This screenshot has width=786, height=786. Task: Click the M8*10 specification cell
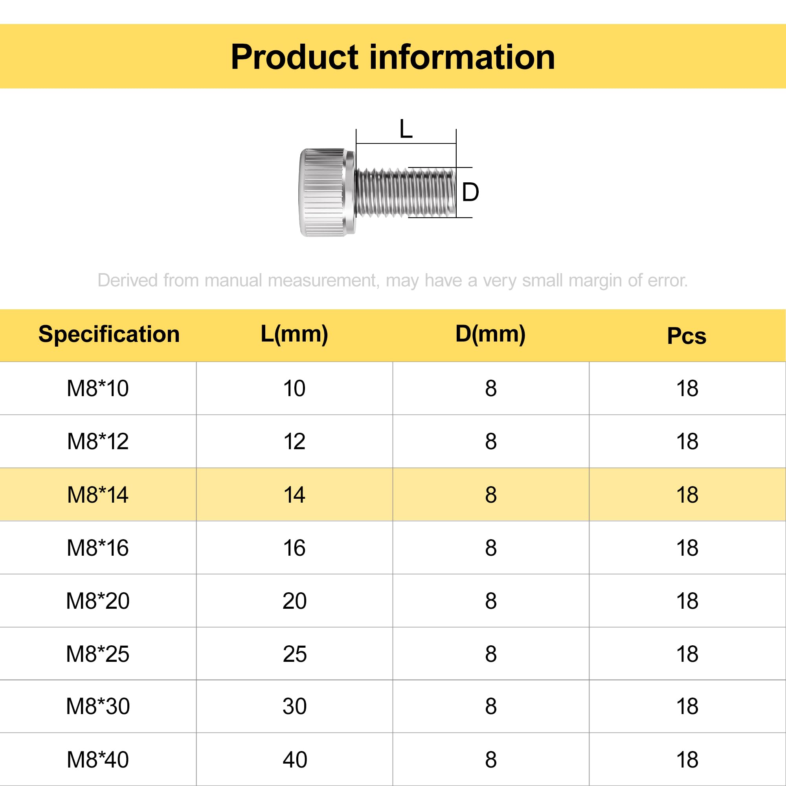pyautogui.click(x=98, y=388)
